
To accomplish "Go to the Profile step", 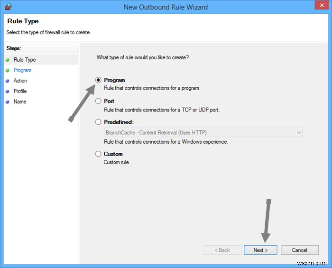I will pyautogui.click(x=20, y=91).
